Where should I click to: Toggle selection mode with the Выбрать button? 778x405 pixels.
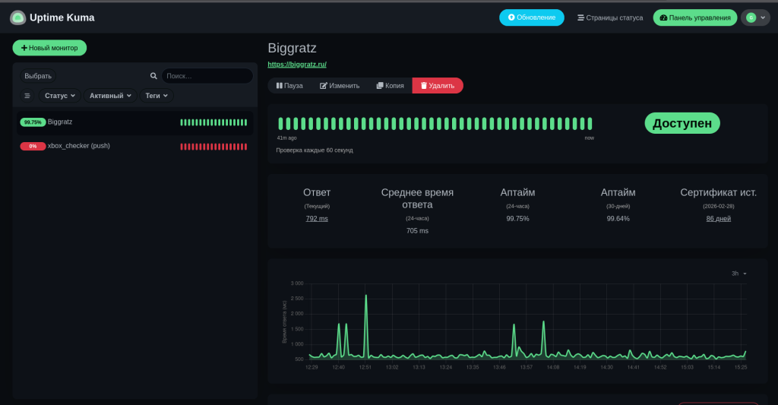[x=38, y=76]
